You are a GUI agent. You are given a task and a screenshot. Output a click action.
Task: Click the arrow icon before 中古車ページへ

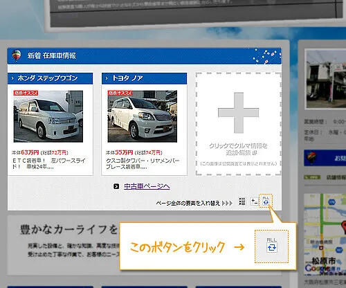pos(116,186)
